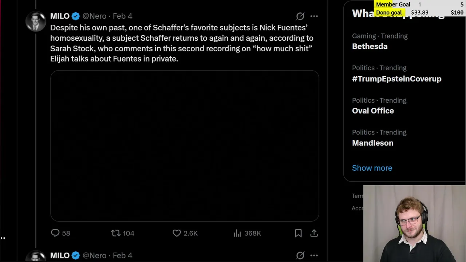Viewport: 466px width, 262px height.
Task: Open view analytics showing 368K
Action: [x=238, y=233]
